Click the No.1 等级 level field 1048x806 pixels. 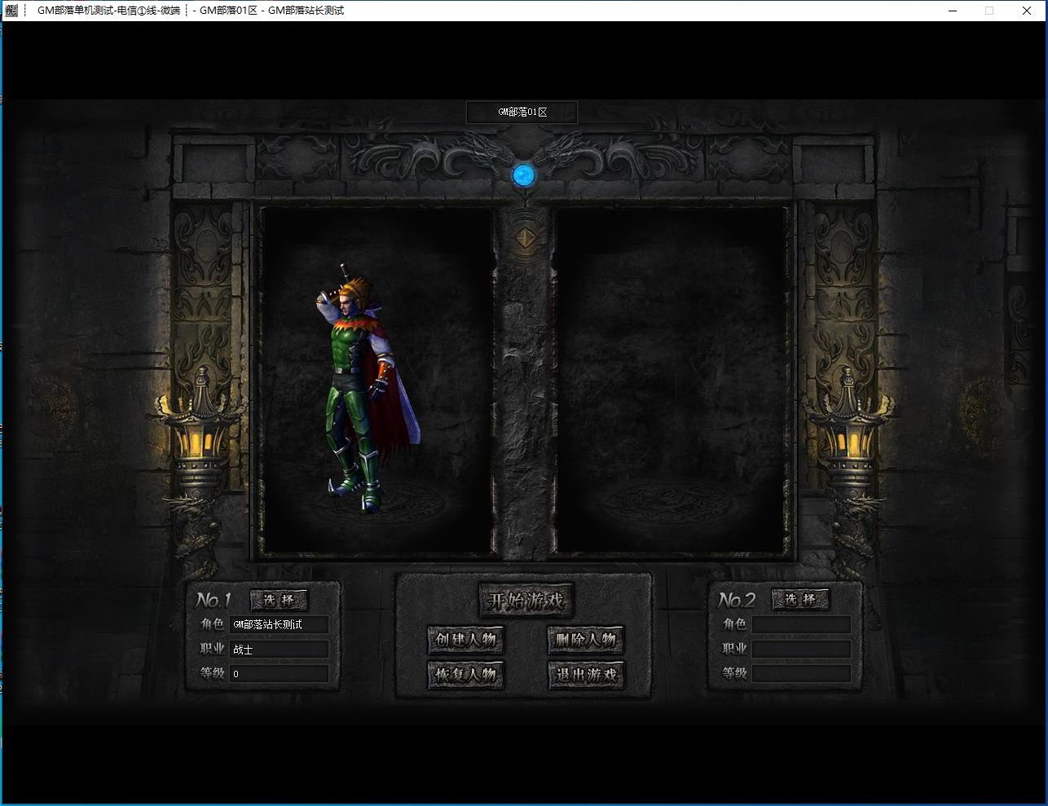coord(279,673)
